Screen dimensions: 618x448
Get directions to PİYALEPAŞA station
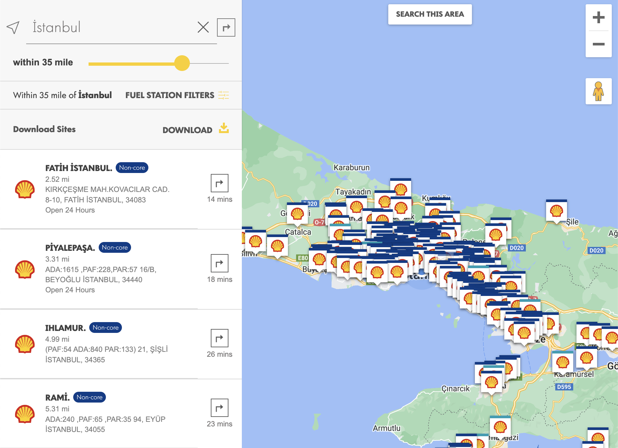[x=220, y=264]
